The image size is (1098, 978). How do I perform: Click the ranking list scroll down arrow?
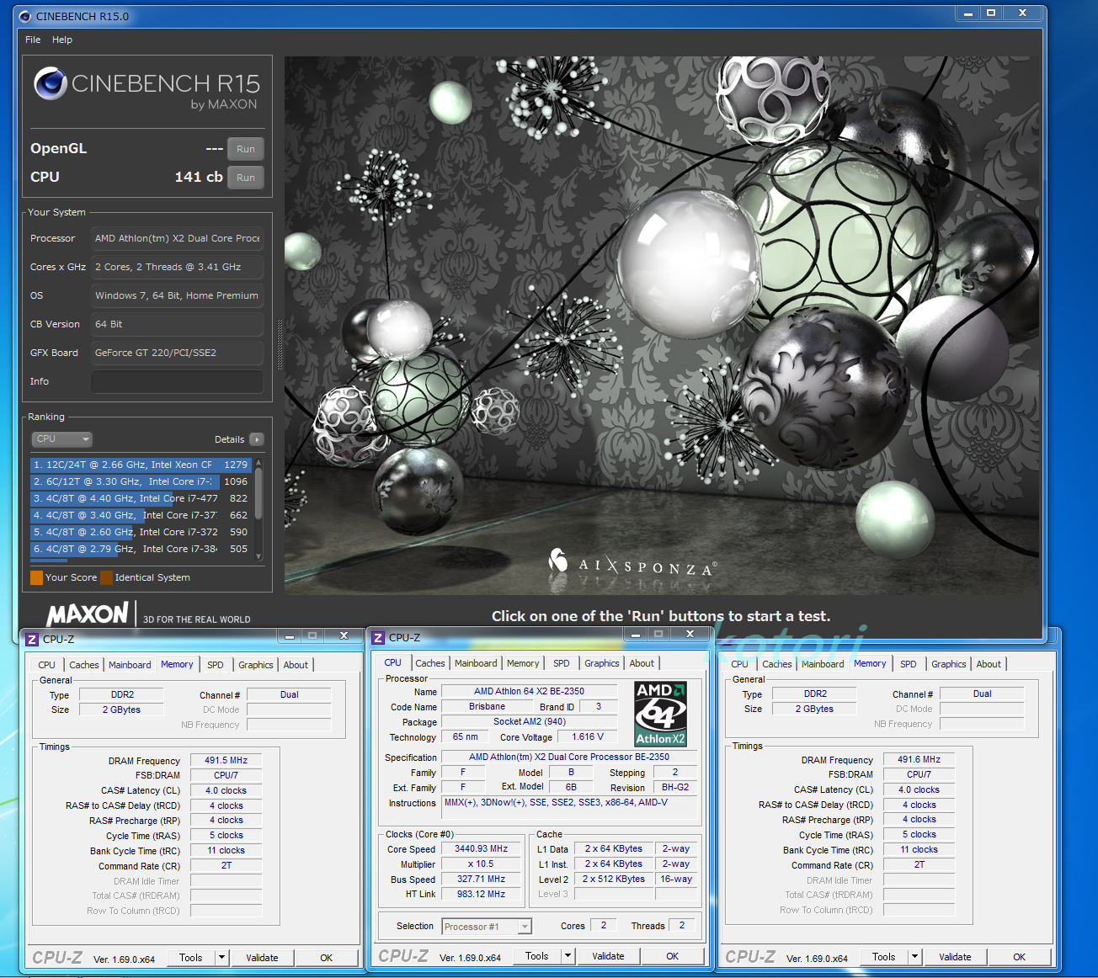click(x=259, y=556)
